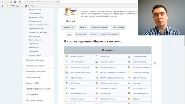Click the globe site info icon
Screen dimensions: 185x104
tap(20, 2)
